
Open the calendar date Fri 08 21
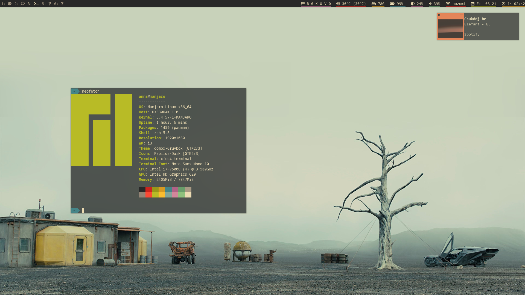pos(483,4)
